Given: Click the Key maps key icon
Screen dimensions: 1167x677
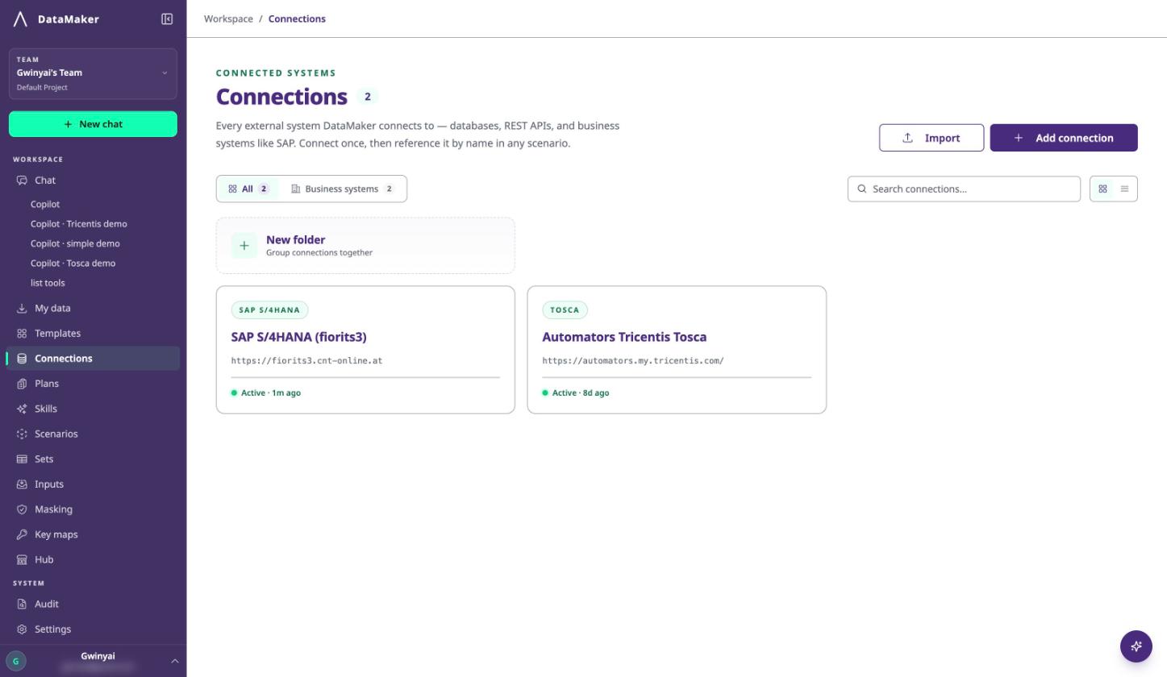Looking at the screenshot, I should tap(22, 534).
